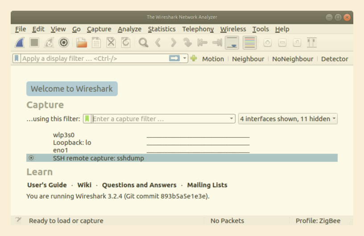The width and height of the screenshot is (364, 236).
Task: Open the Analyze menu
Action: coord(129,29)
